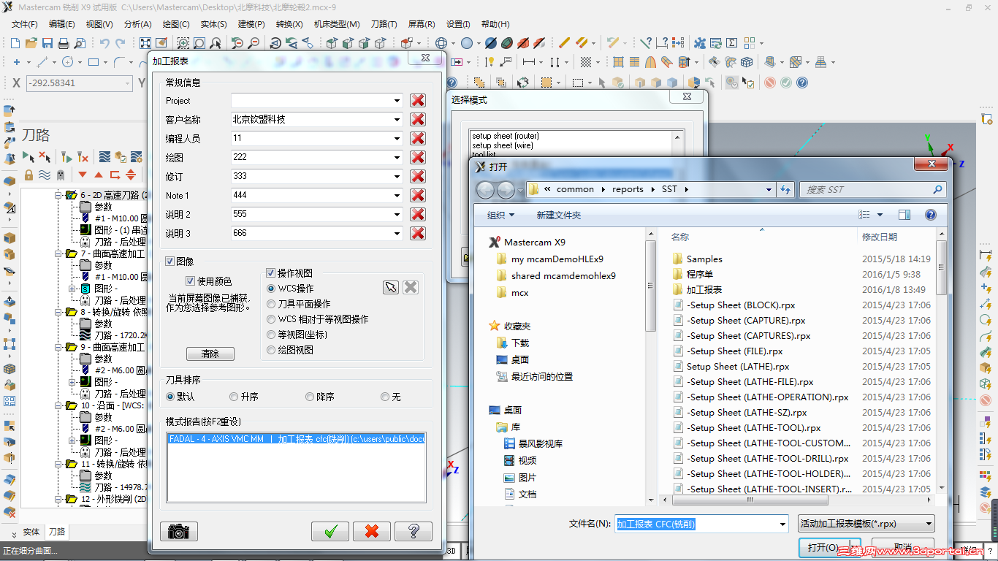Undo the last action via toolbar arrow
Screen dimensions: 998x561
104,43
